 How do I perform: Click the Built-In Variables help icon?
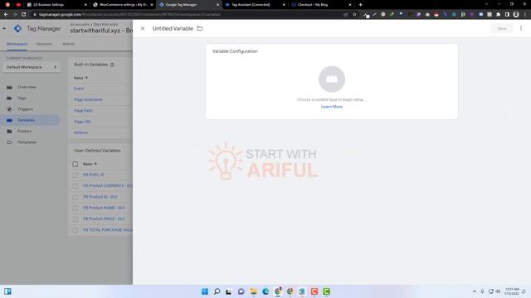[x=112, y=65]
